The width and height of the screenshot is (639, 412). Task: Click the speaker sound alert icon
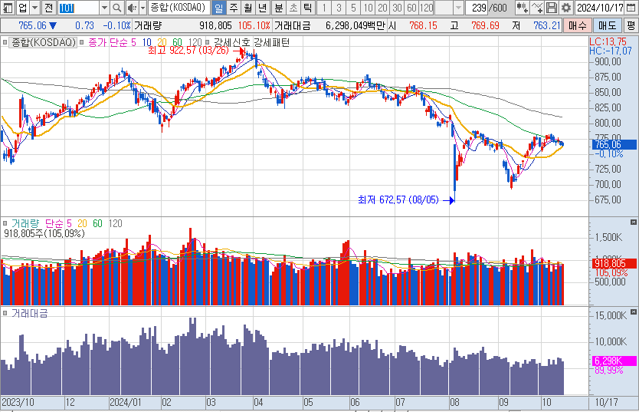132,8
